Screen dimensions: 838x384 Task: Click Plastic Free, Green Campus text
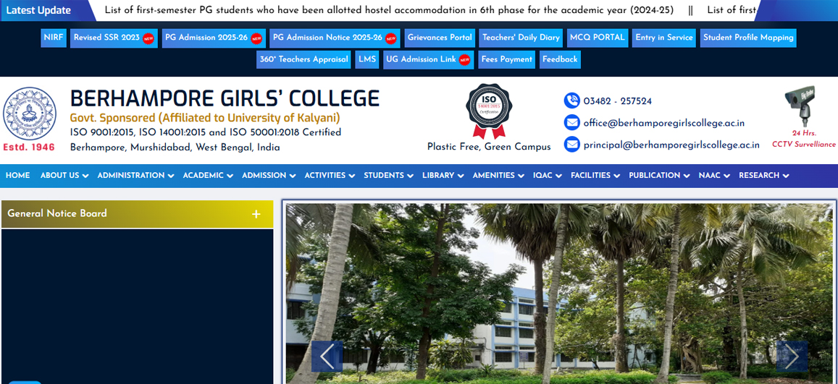tap(489, 147)
